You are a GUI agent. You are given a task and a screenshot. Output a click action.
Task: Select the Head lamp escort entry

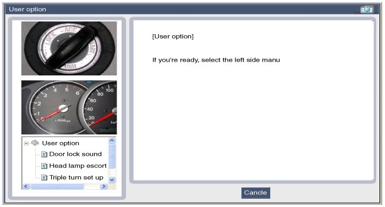click(78, 166)
